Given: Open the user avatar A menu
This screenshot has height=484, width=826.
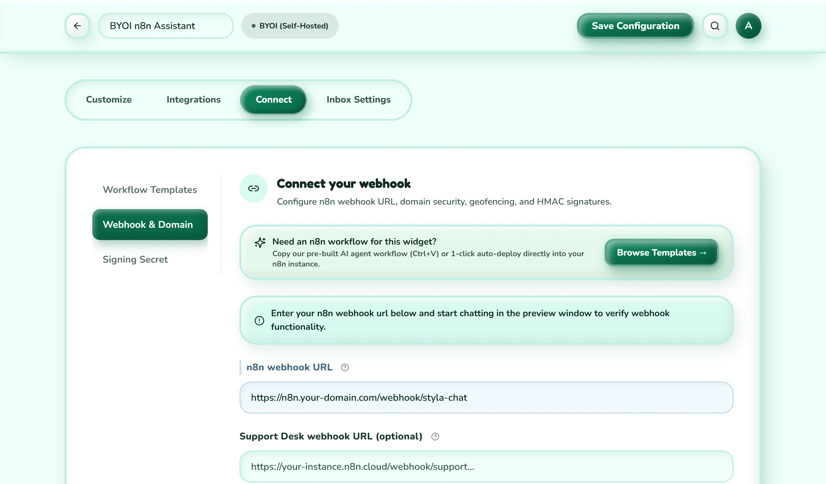Looking at the screenshot, I should tap(748, 26).
